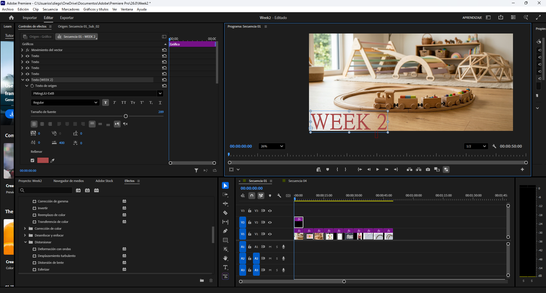Select the Razor tool
The width and height of the screenshot is (546, 293).
tap(225, 213)
